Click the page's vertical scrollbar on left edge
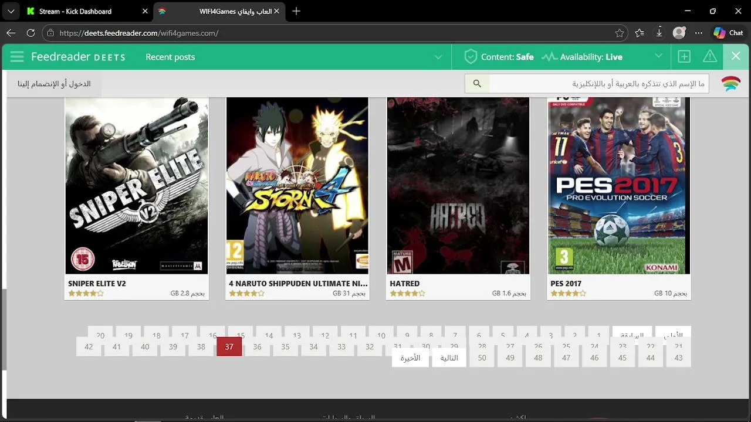 click(x=4, y=329)
